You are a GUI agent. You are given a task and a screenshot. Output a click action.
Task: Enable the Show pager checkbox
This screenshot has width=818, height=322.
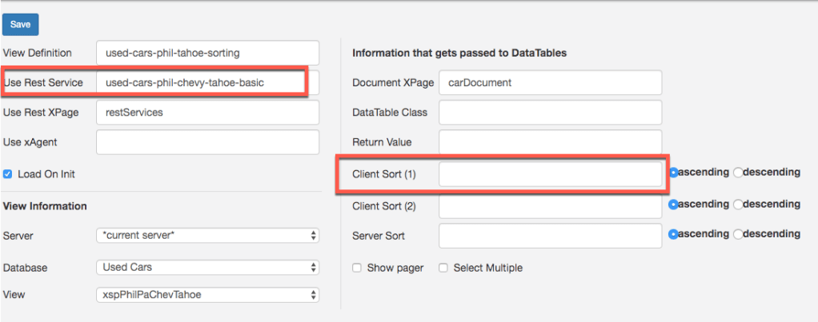[358, 268]
